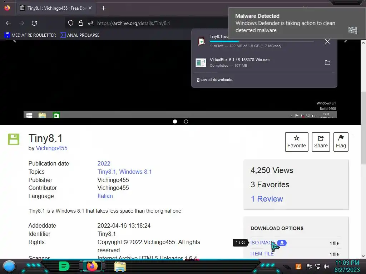Cancel the Tiny8.1.iso download
This screenshot has width=366, height=274.
pos(327,41)
